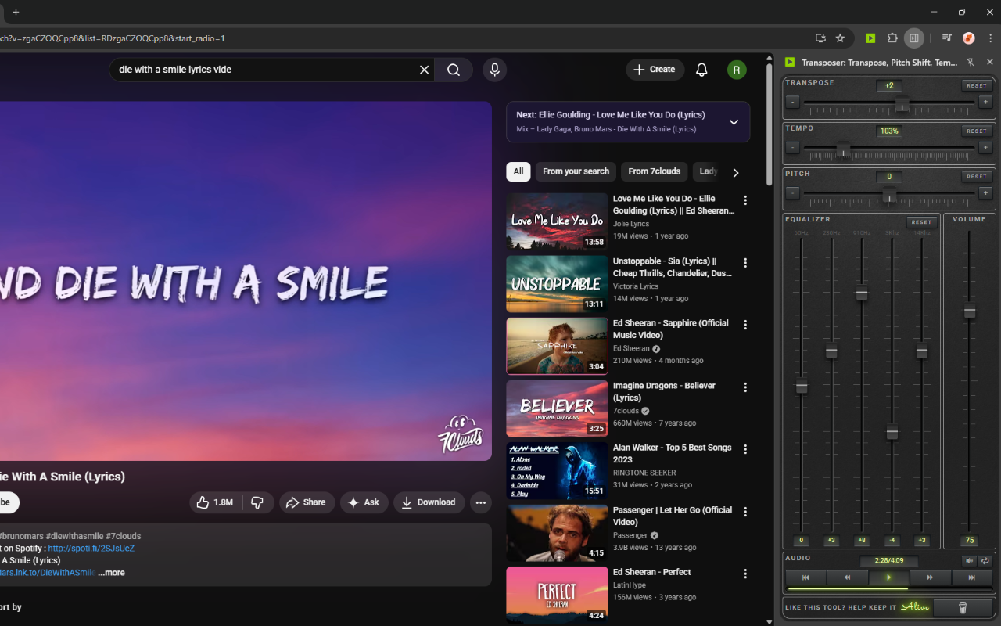
Task: Open Love Me Like You Do video thumbnail
Action: pyautogui.click(x=557, y=221)
